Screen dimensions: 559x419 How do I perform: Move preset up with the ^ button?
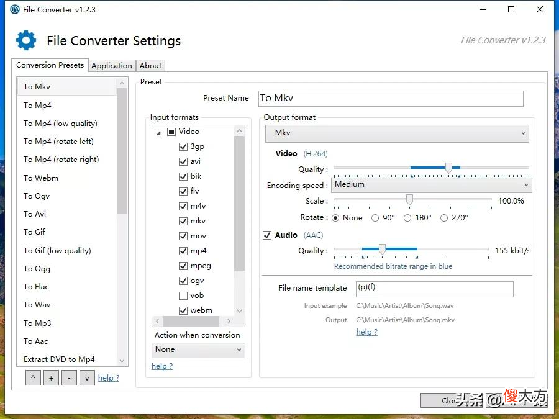click(33, 377)
